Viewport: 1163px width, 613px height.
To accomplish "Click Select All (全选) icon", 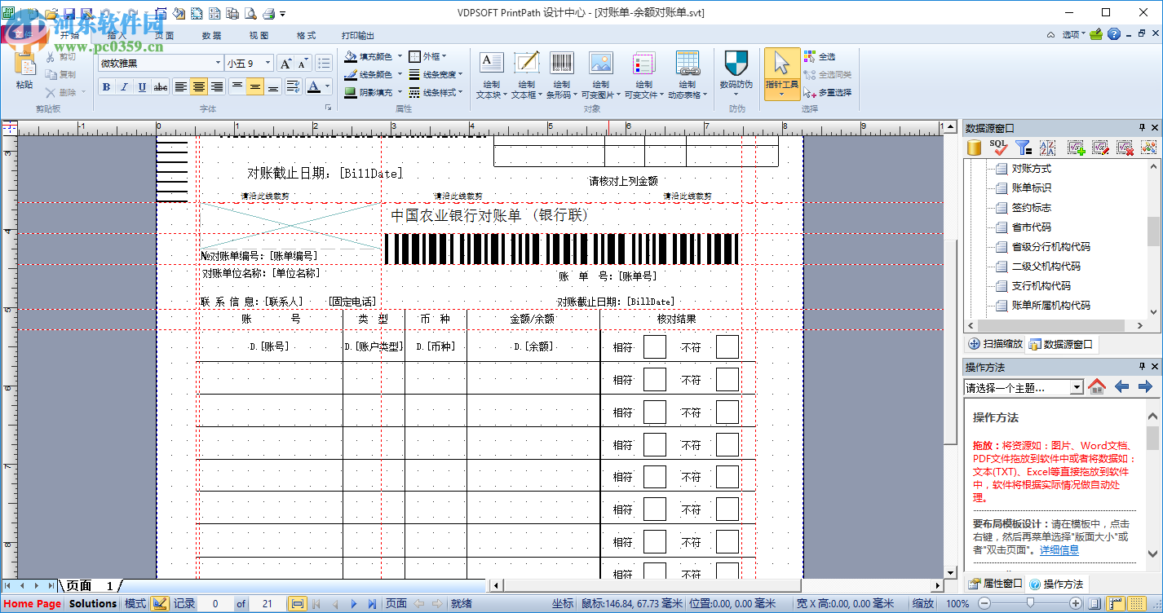I will [809, 56].
